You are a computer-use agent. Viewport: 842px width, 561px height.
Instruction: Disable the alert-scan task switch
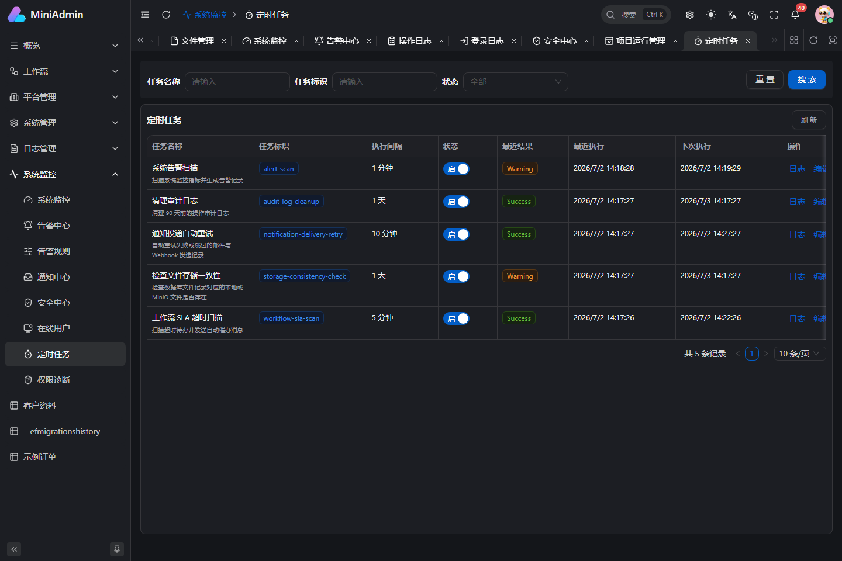(456, 169)
